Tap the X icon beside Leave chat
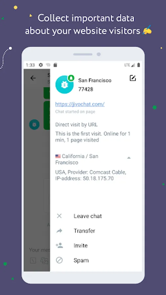The image size is (166, 295). [59, 216]
